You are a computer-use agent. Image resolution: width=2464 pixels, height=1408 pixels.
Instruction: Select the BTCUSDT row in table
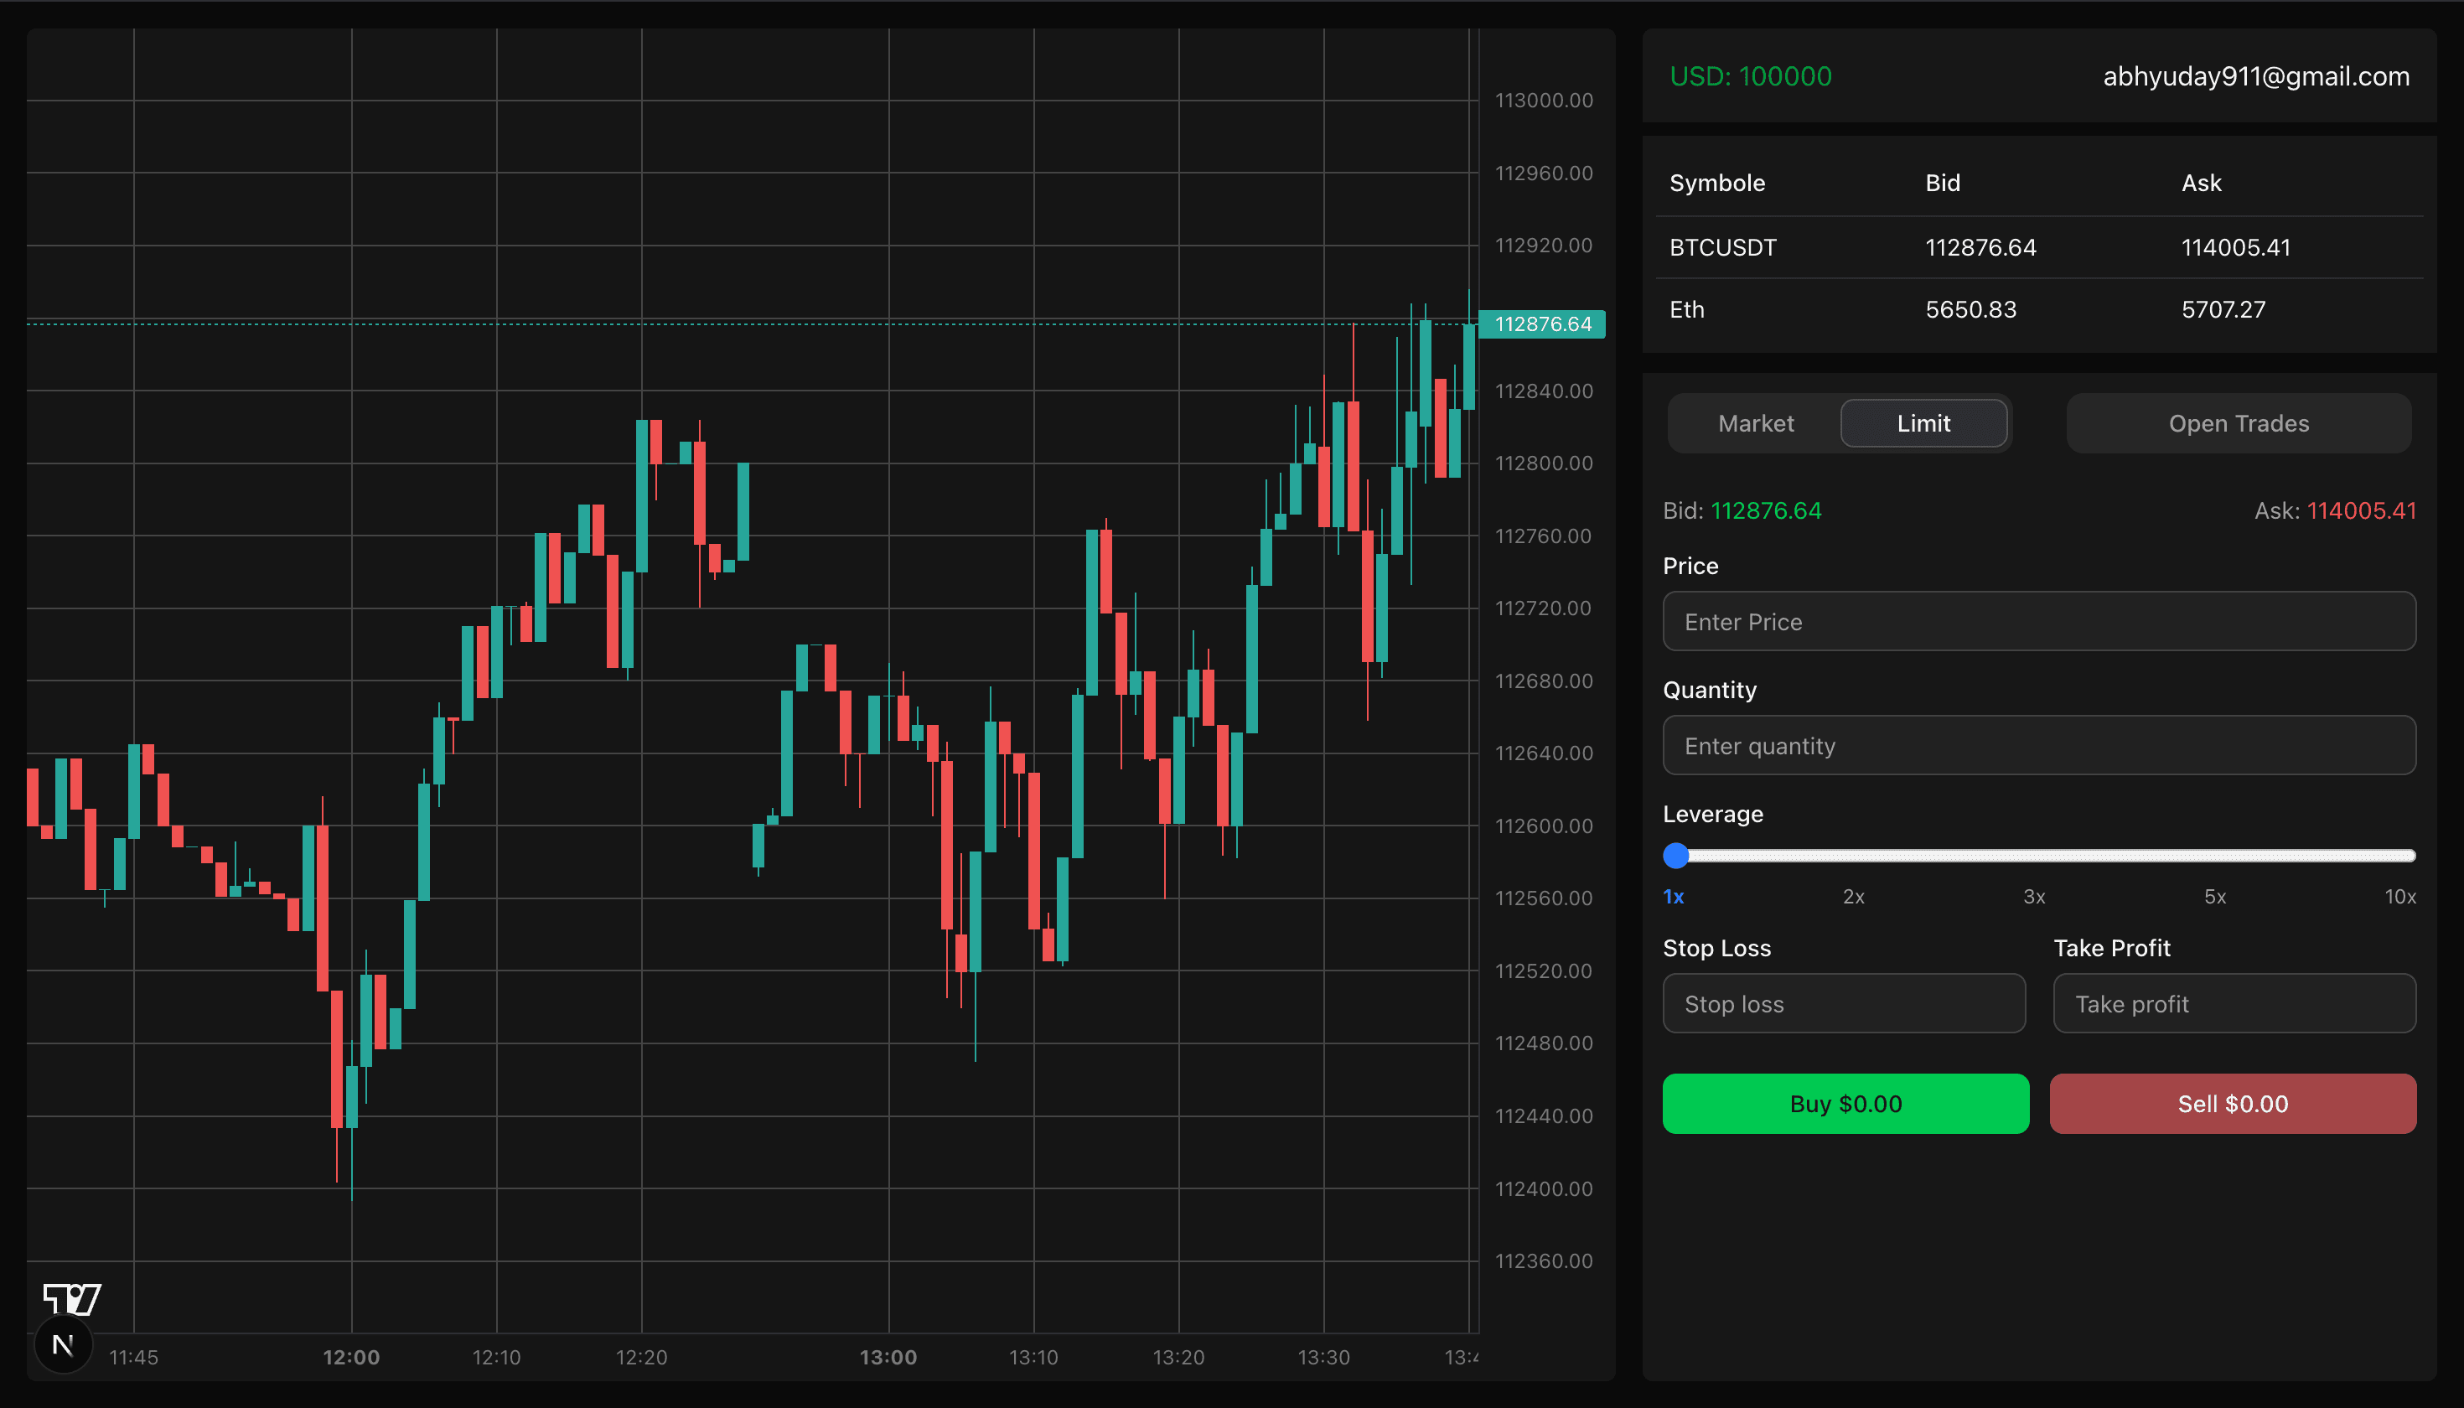1722,247
